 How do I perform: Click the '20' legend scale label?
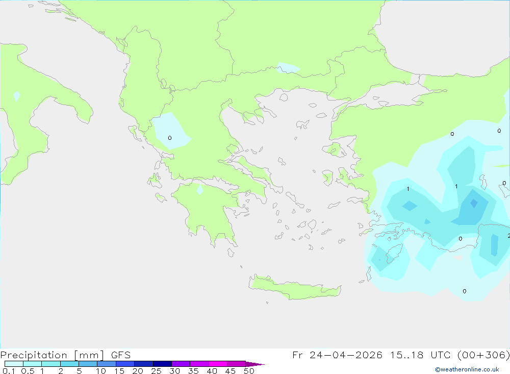138,371
